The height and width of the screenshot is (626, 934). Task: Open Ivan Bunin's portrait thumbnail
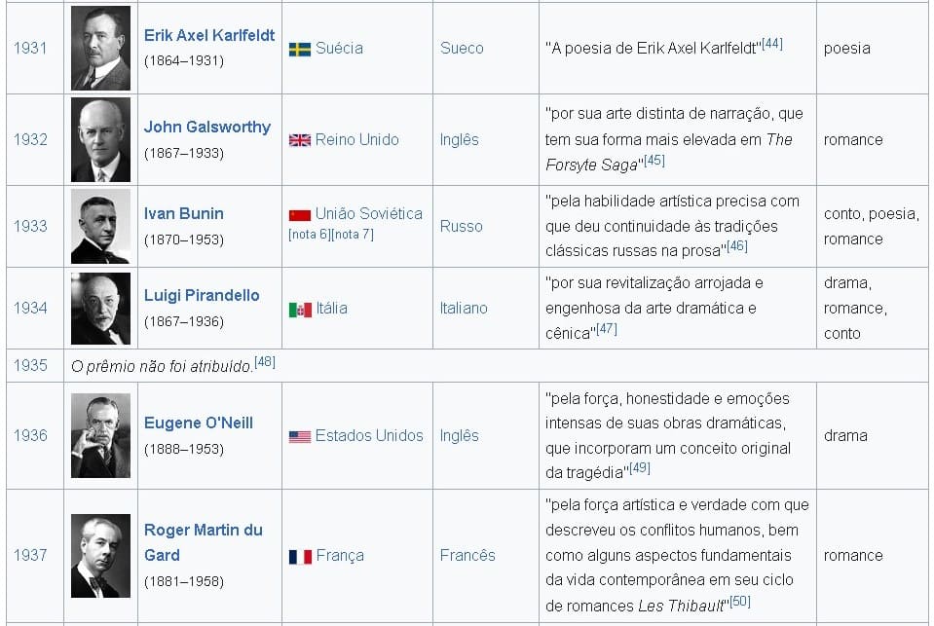(x=100, y=226)
